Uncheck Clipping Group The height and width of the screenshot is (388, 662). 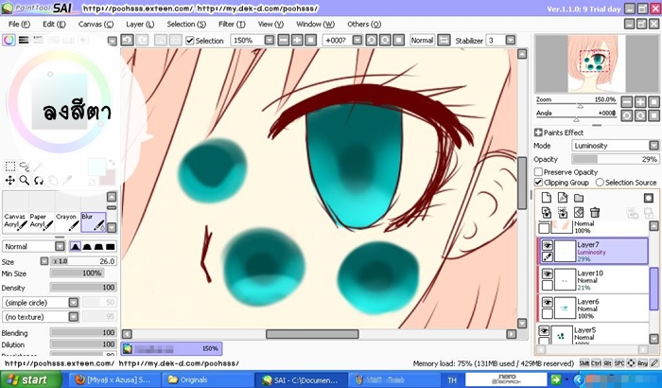click(x=538, y=182)
